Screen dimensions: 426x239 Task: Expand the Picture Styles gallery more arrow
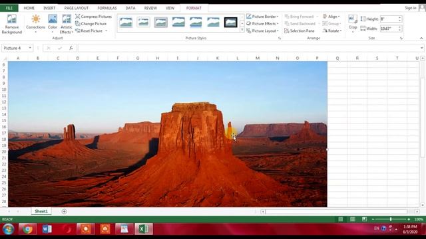coord(242,29)
